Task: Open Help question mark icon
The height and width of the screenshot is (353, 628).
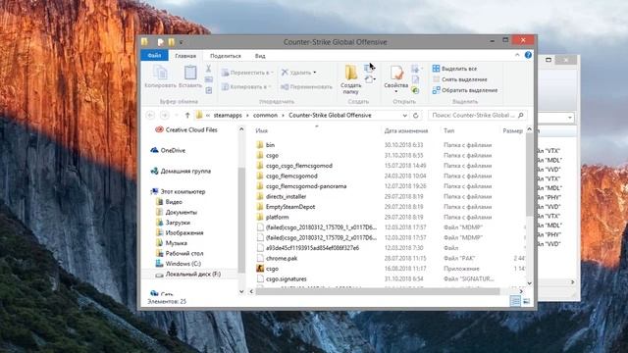Action: (x=528, y=55)
